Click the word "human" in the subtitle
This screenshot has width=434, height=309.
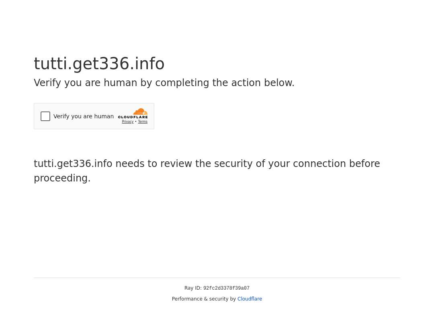pos(121,83)
